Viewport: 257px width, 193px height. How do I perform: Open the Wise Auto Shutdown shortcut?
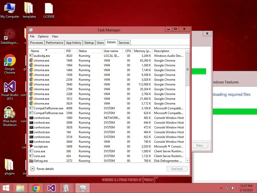pos(10,116)
